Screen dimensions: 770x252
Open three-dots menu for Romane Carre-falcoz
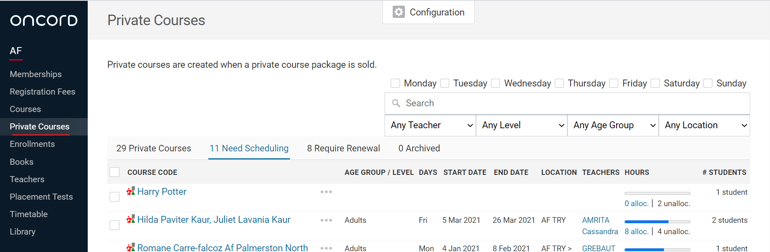point(326,248)
